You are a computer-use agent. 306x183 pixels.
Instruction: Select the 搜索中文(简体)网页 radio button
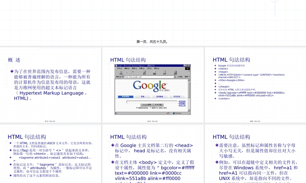(x=151, y=108)
